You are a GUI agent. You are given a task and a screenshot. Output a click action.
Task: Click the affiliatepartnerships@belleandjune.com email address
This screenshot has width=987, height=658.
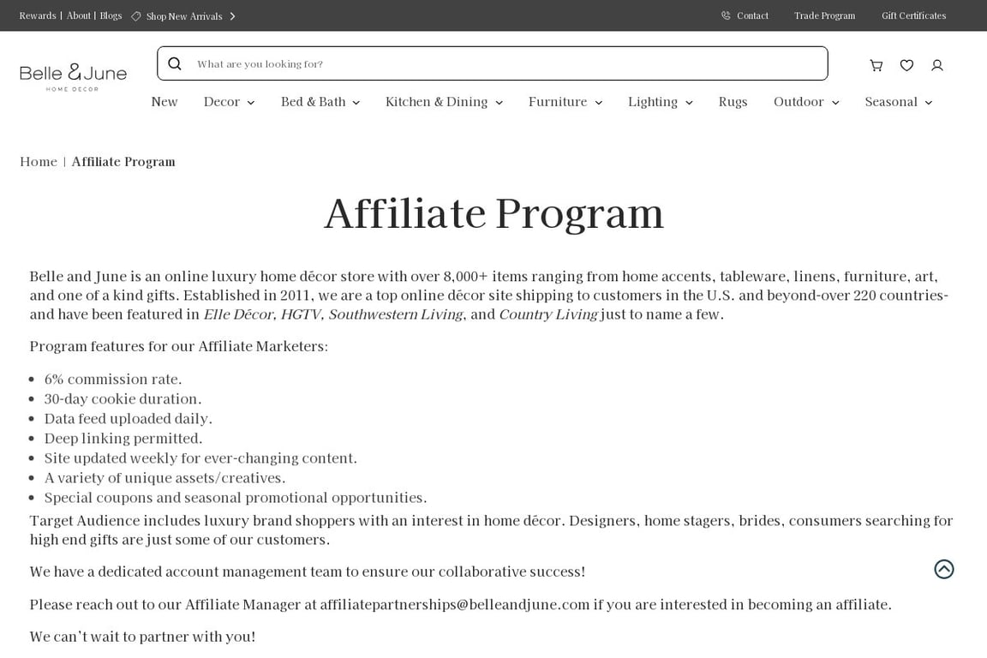(x=454, y=605)
